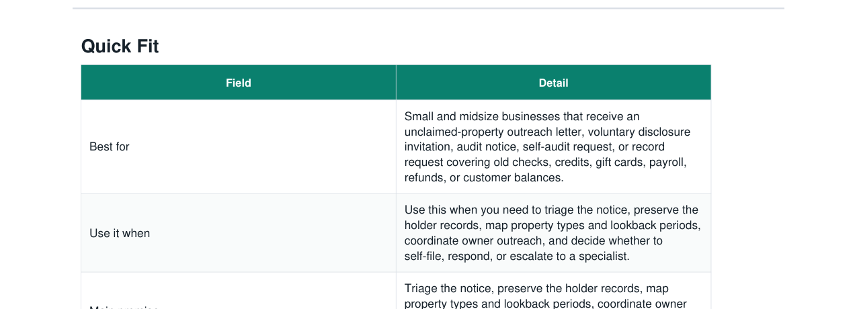Click the Detail column header
857x309 pixels.
point(553,83)
